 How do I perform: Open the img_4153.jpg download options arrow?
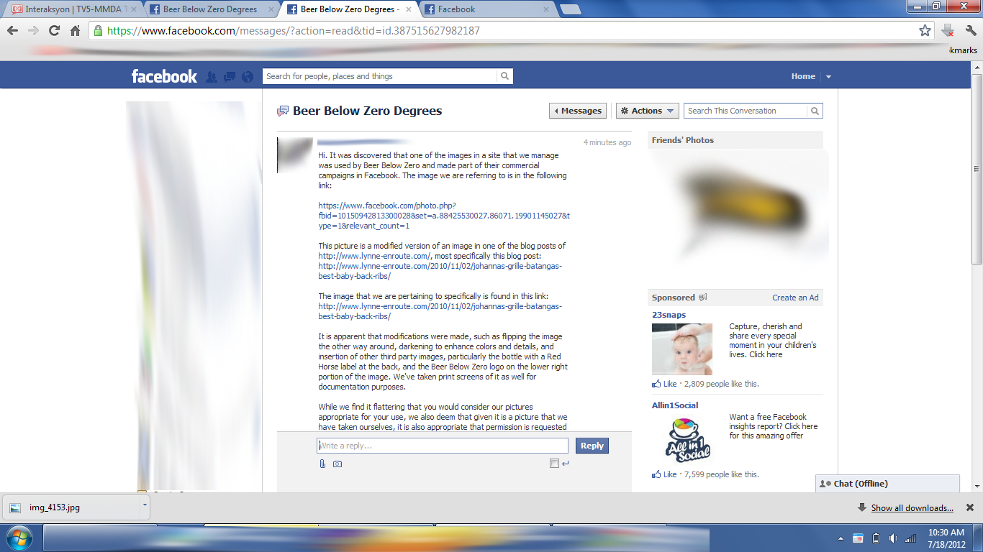145,505
